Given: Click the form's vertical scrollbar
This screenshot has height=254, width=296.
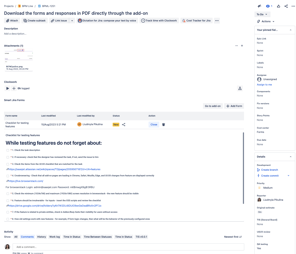Looking at the screenshot, I should 243,168.
